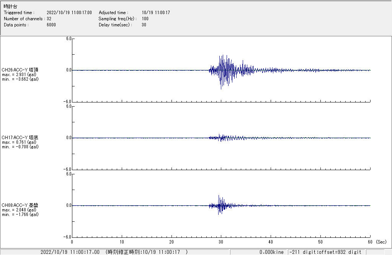
Task: Select the CH17:ACC-Y 塔底 channel label
Action: (20, 137)
